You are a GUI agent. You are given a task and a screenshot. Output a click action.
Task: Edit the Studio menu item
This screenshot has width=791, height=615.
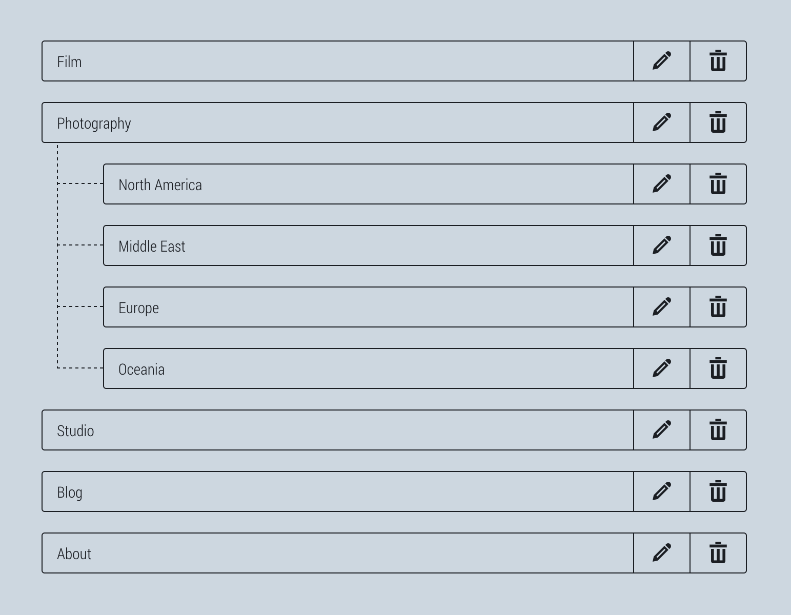coord(662,430)
